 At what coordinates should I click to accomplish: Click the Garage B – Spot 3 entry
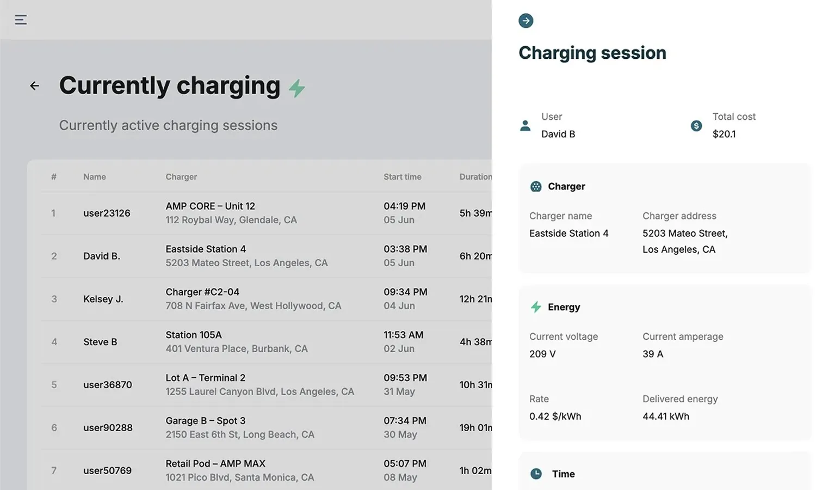[206, 421]
